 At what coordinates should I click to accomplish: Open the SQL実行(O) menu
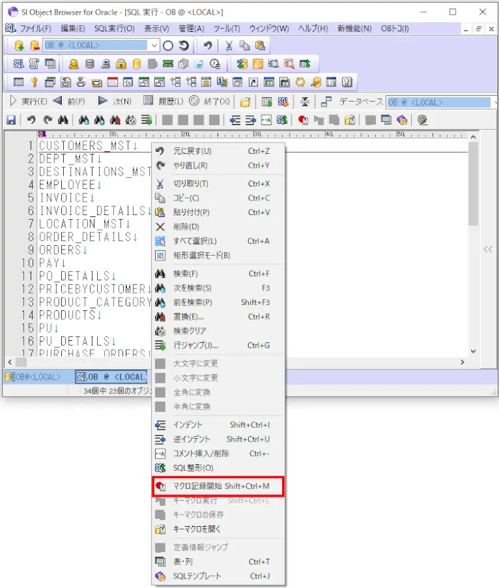[114, 29]
